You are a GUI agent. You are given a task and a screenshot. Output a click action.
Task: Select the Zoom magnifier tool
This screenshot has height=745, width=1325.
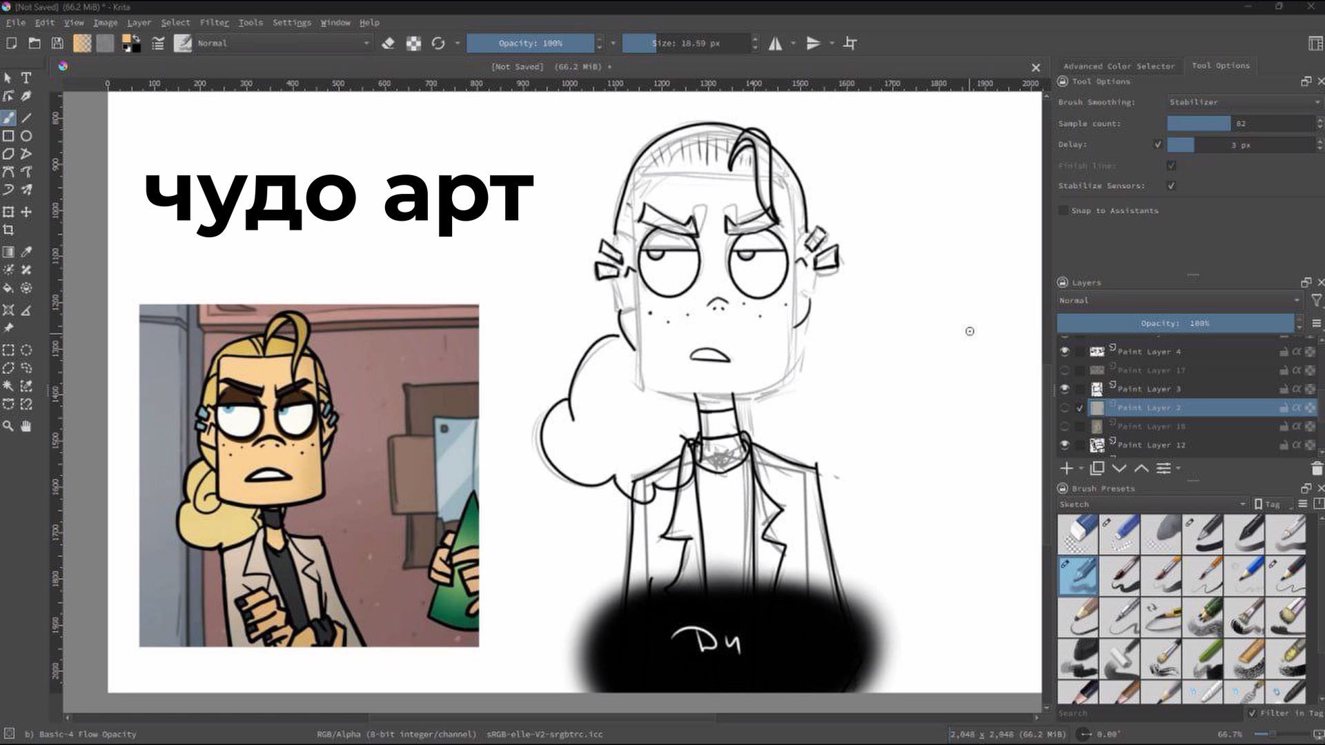[x=8, y=426]
